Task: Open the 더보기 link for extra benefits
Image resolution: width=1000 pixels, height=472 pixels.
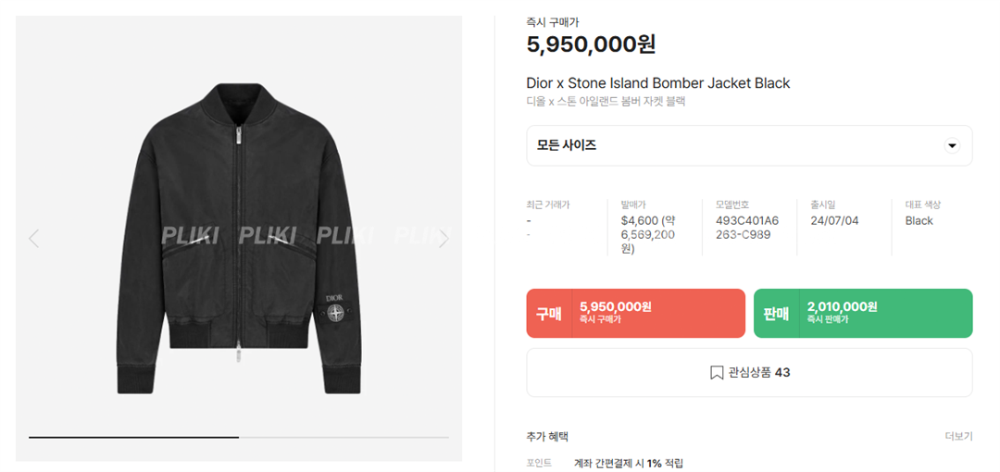Action: coord(958,436)
